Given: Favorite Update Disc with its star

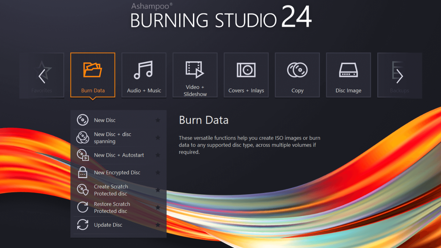Looking at the screenshot, I should click(158, 225).
